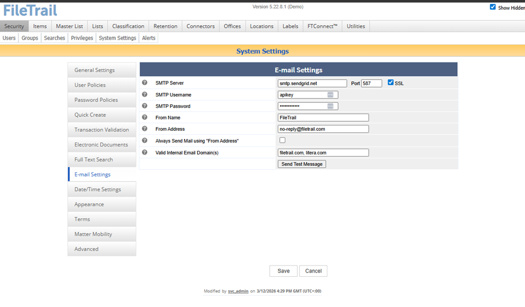Open the FTConnect tab
This screenshot has width=525, height=307.
coord(323,26)
